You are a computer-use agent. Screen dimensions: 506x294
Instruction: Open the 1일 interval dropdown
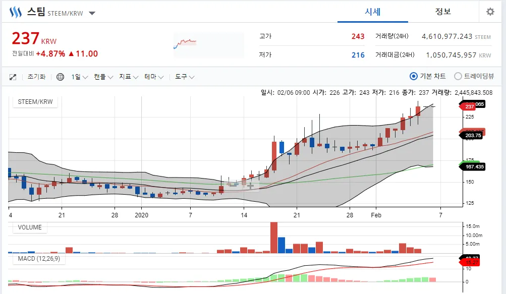[x=79, y=77]
